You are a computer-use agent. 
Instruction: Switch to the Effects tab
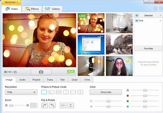tap(32, 9)
